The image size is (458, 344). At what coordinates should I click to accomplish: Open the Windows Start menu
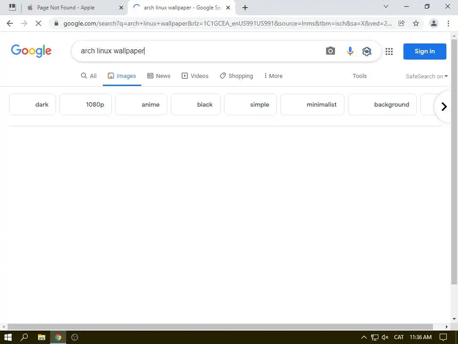[8, 337]
